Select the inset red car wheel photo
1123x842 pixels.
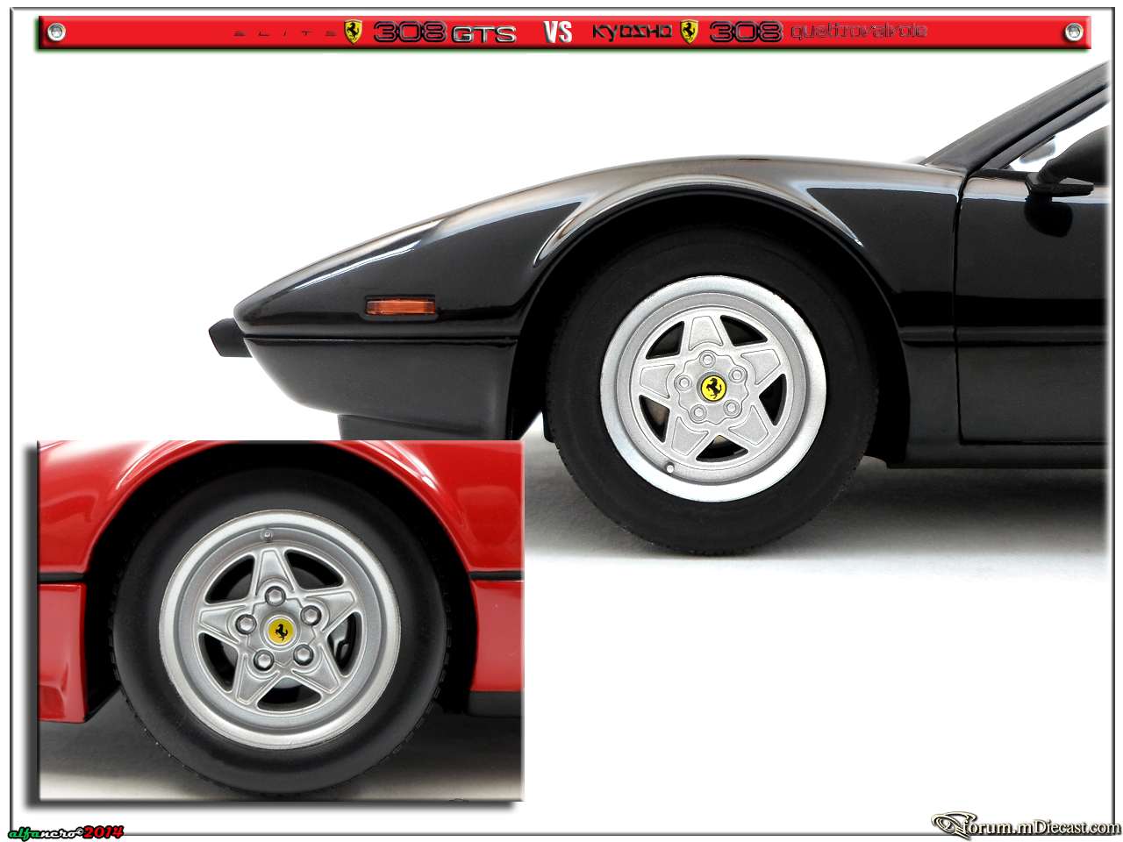pos(280,620)
